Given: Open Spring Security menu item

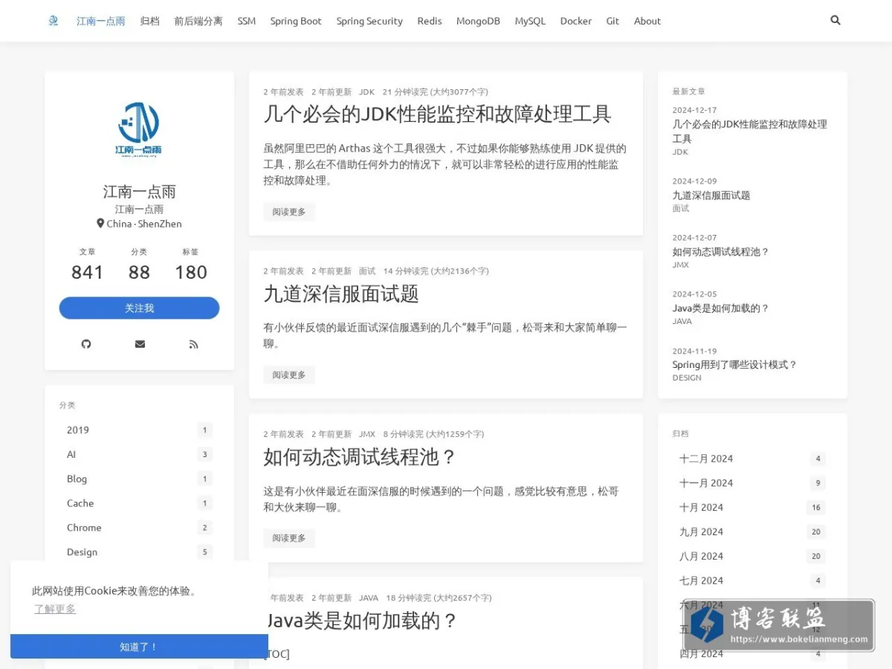Looking at the screenshot, I should pyautogui.click(x=369, y=21).
